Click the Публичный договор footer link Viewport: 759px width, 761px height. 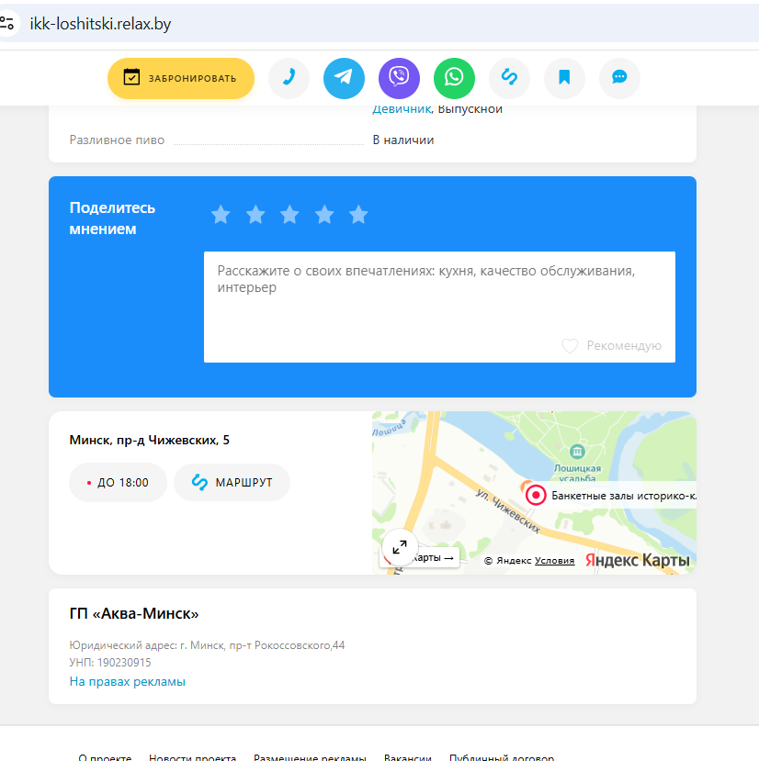click(502, 757)
